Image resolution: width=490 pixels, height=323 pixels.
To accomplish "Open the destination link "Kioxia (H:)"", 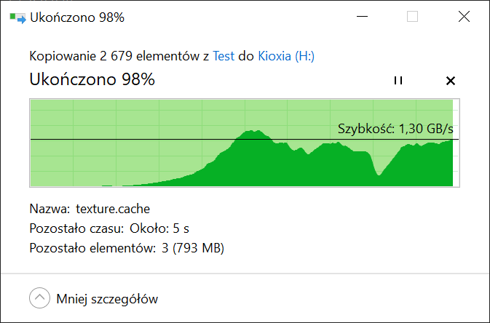I will pos(286,56).
